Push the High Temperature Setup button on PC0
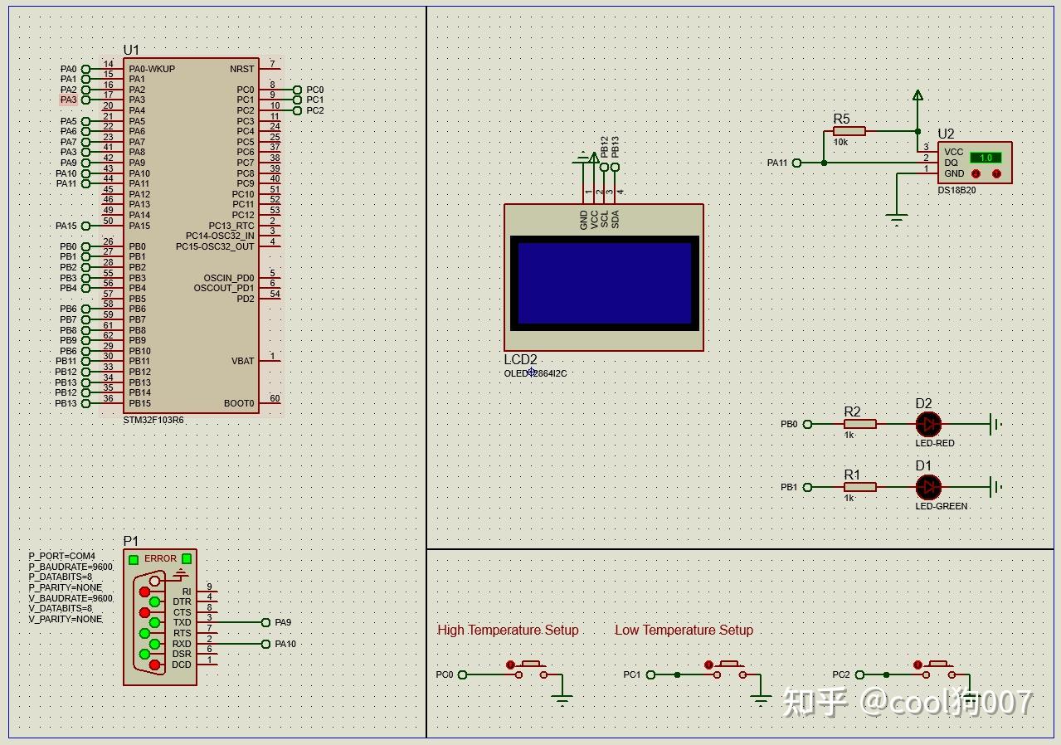Screen dimensions: 1061x745 (528, 668)
